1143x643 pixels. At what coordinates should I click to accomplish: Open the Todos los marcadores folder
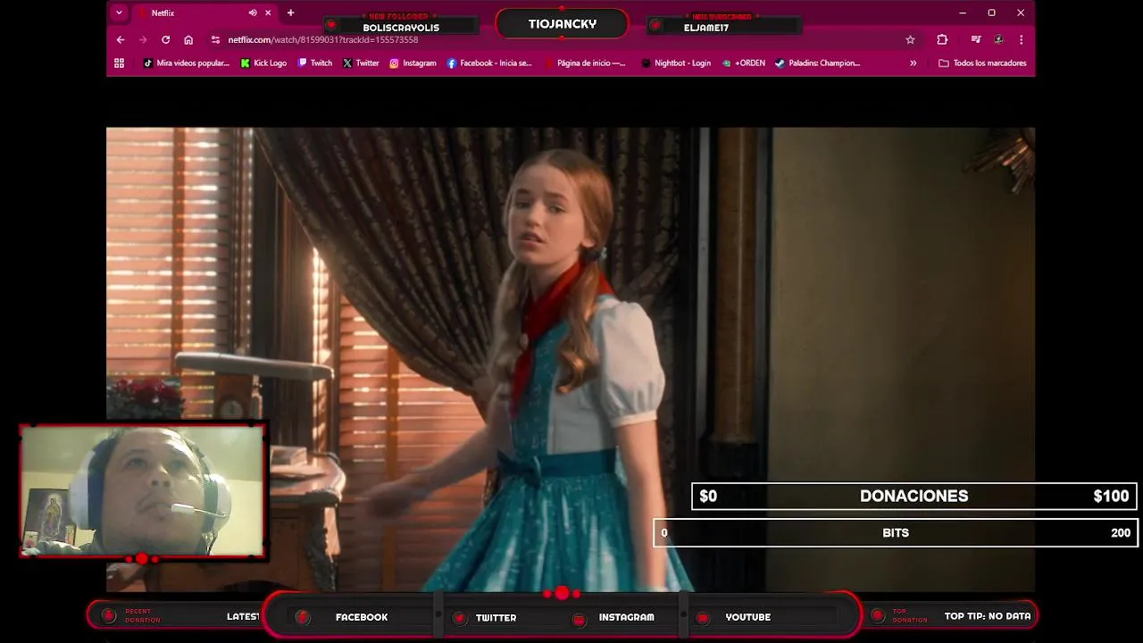(982, 63)
